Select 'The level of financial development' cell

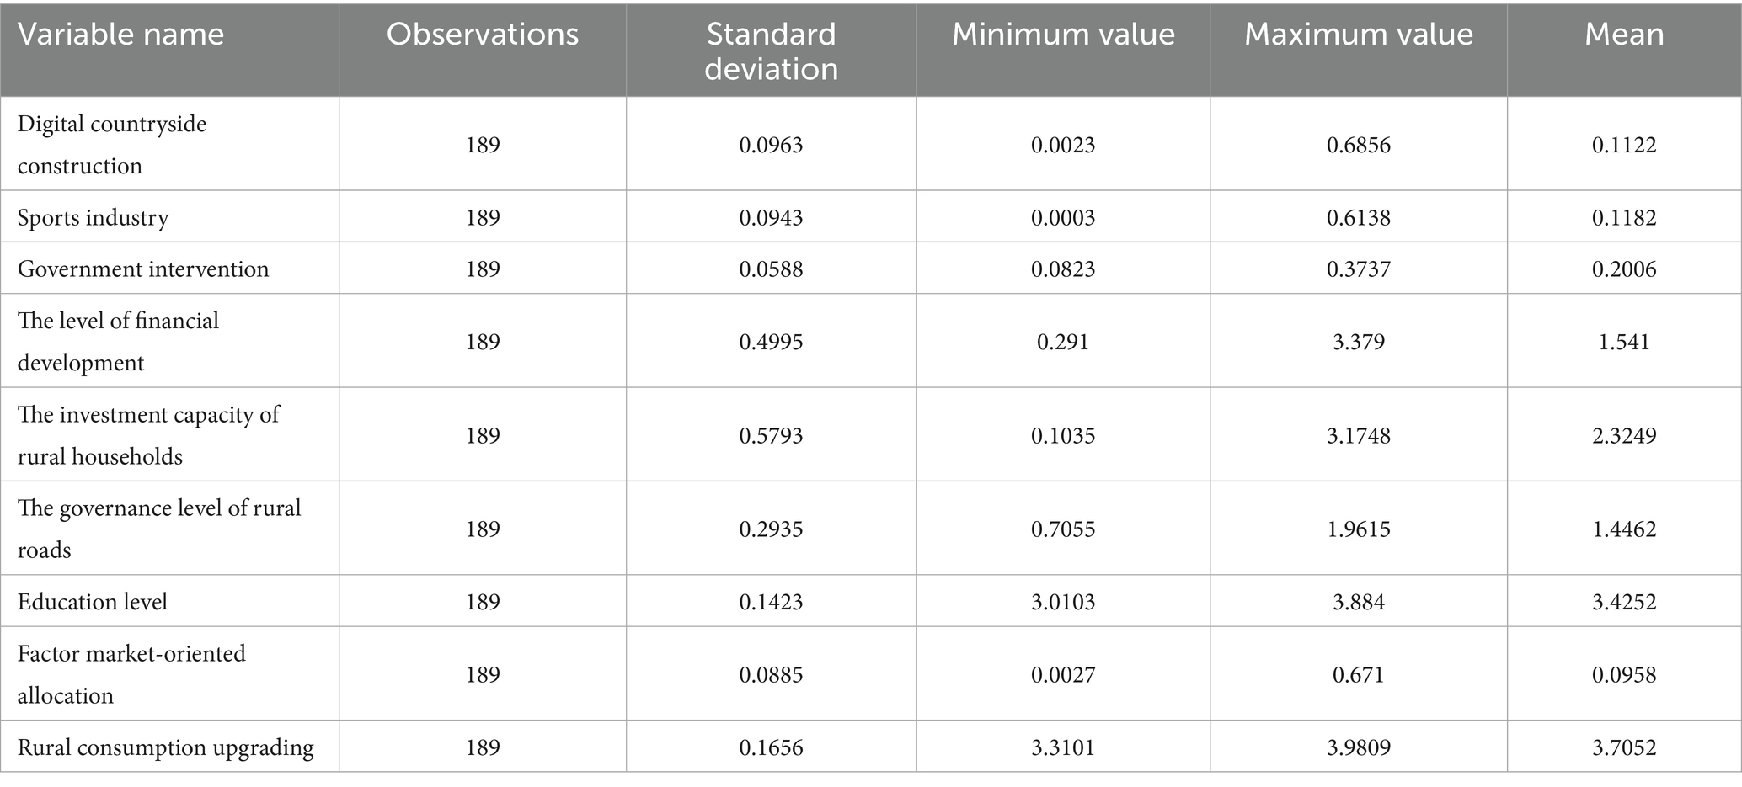click(118, 342)
